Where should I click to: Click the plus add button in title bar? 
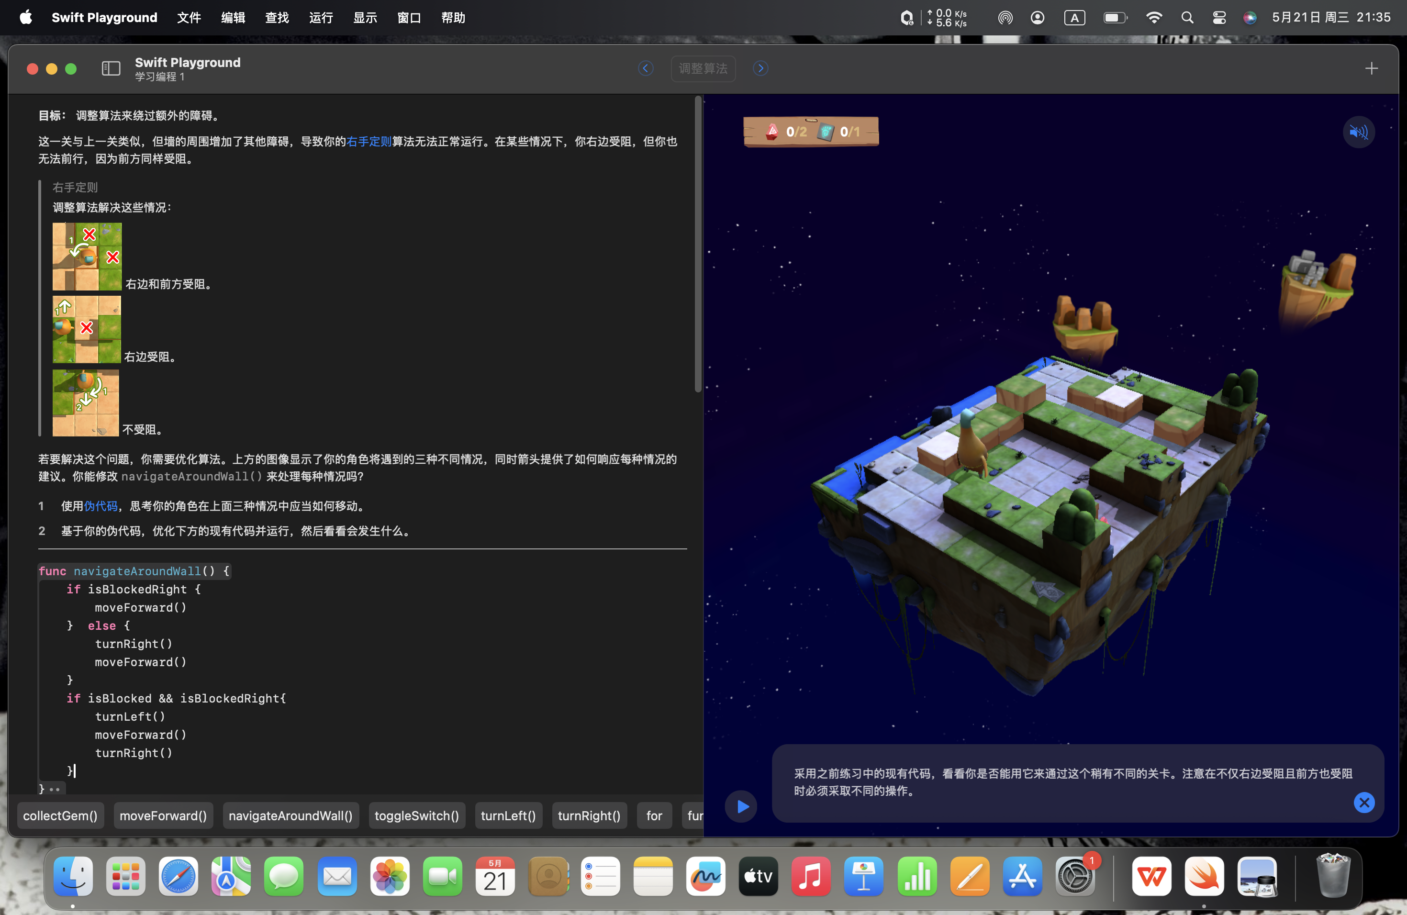1372,68
